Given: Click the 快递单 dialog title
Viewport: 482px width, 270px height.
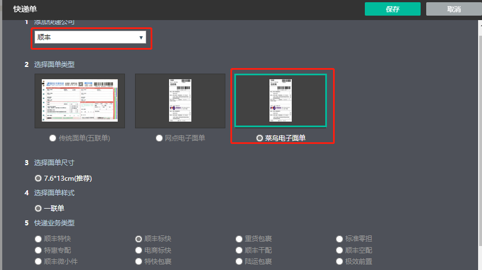Looking at the screenshot, I should 25,9.
